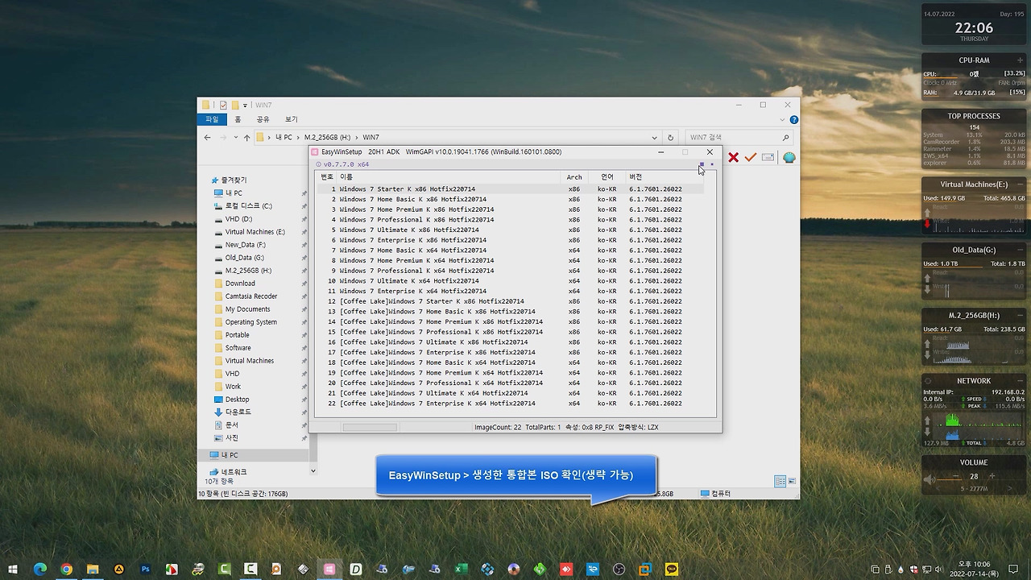Open the address bar history dropdown
This screenshot has width=1031, height=580.
pyautogui.click(x=654, y=138)
